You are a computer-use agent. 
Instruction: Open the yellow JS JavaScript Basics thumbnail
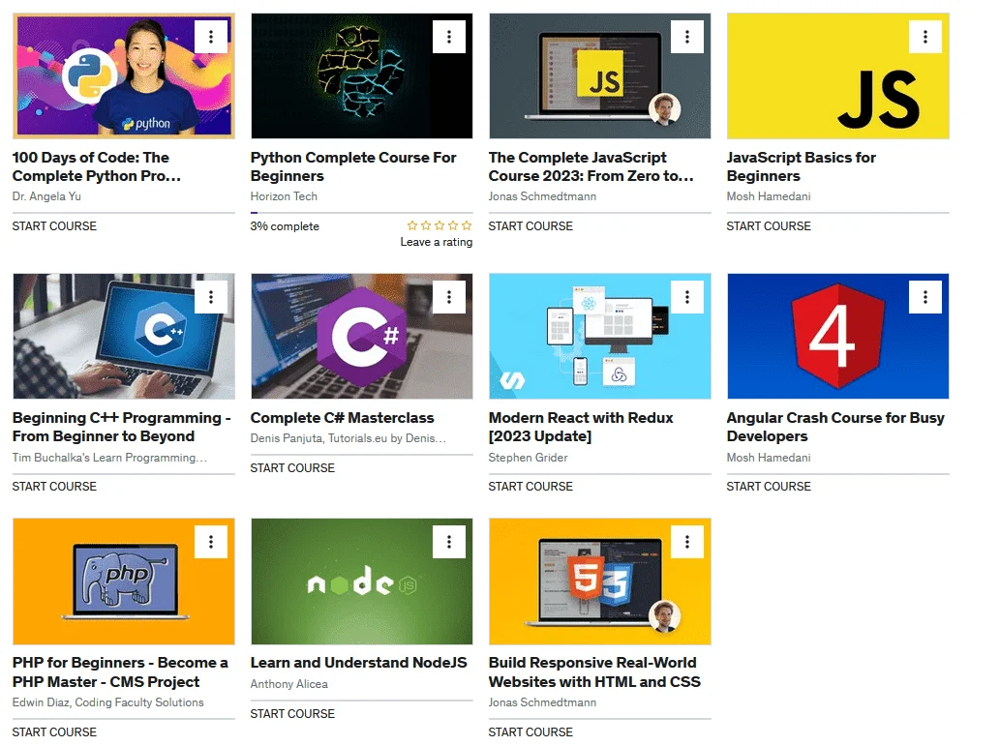838,75
